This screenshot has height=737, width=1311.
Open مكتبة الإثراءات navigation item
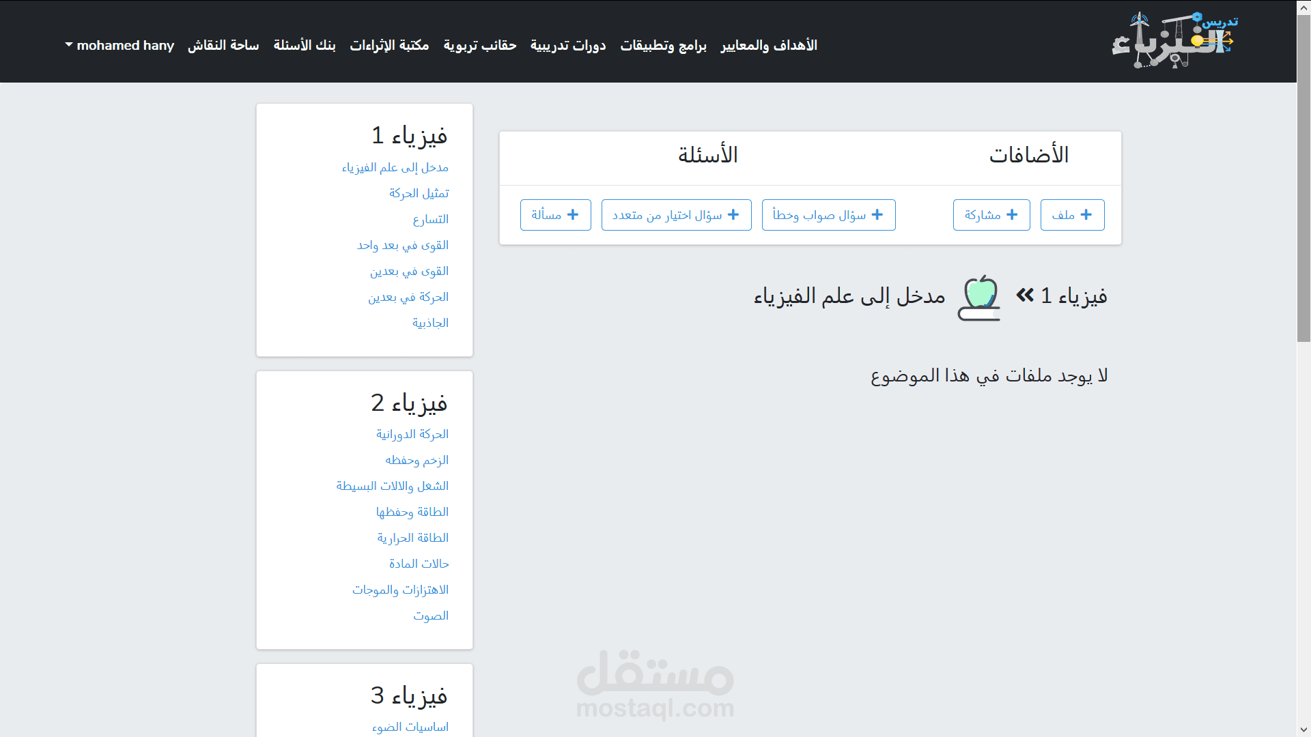[389, 45]
